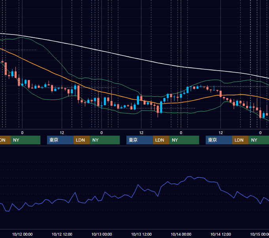Select the LDN session bar for 10/12
Image resolution: width=269 pixels, height=238 pixels.
pyautogui.click(x=81, y=140)
